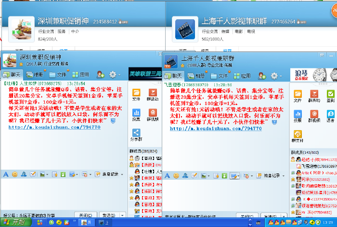Click the green music icon in the 上海千人影视兼职群 chat toolbar
The width and height of the screenshot is (337, 227).
(224, 176)
